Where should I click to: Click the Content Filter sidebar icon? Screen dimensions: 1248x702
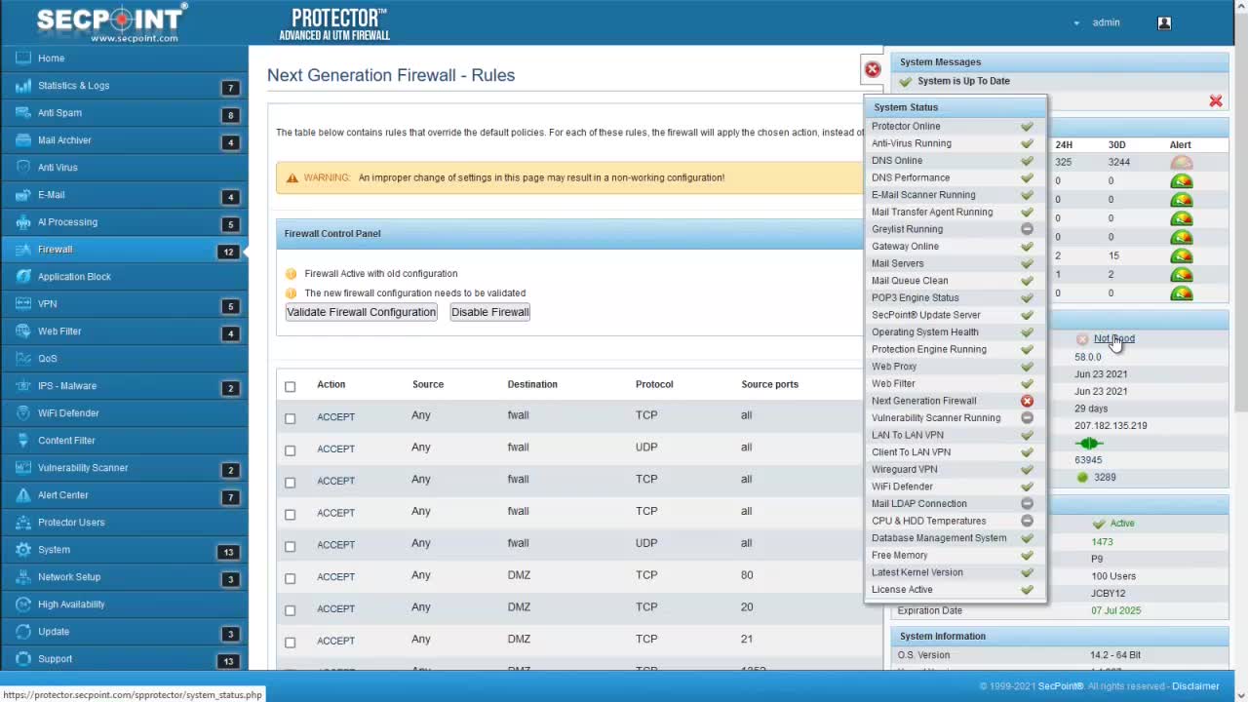(23, 441)
